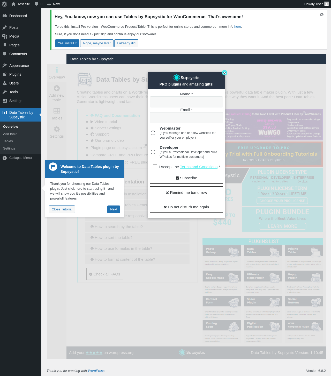Select the Developer radio option

point(153,152)
